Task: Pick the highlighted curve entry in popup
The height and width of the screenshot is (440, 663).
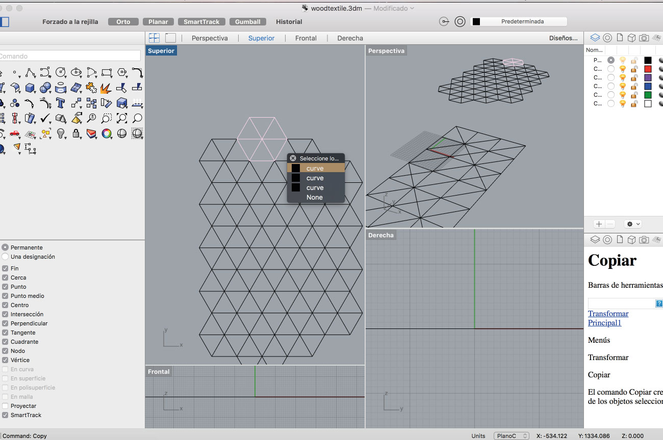Action: pos(316,169)
